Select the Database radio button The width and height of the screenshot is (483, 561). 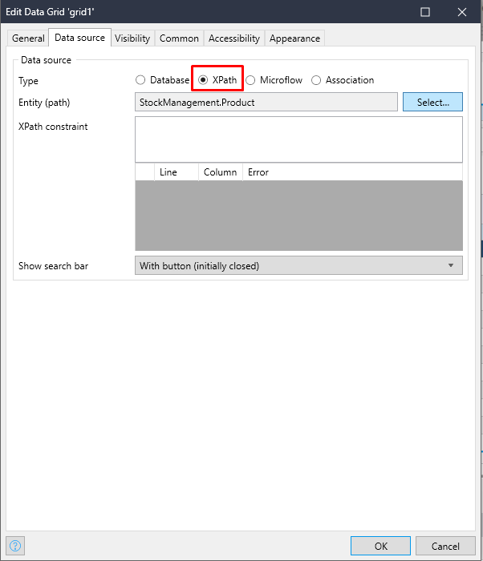141,80
